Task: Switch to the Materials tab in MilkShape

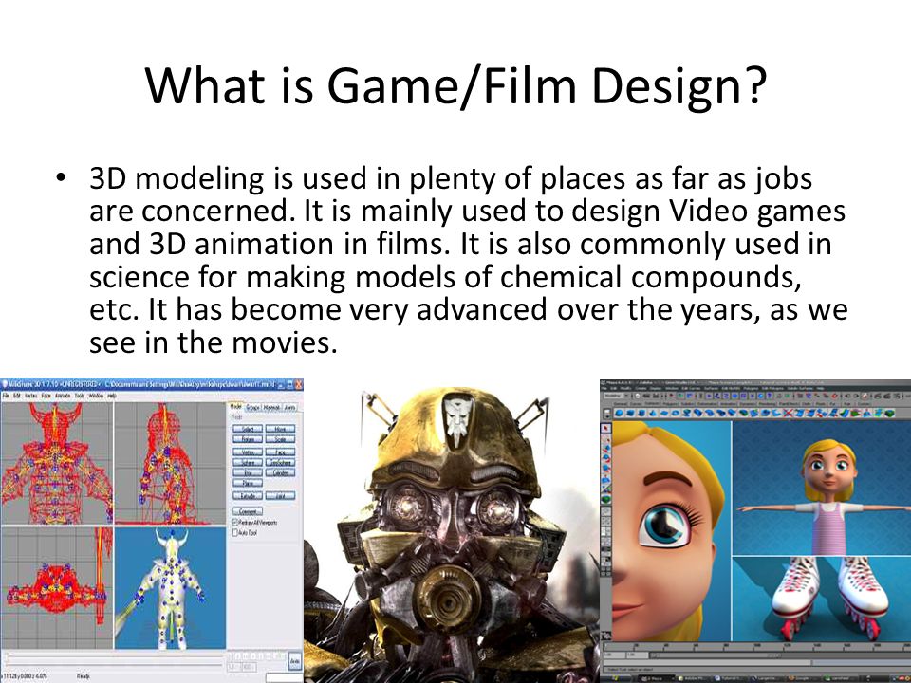Action: pos(271,408)
